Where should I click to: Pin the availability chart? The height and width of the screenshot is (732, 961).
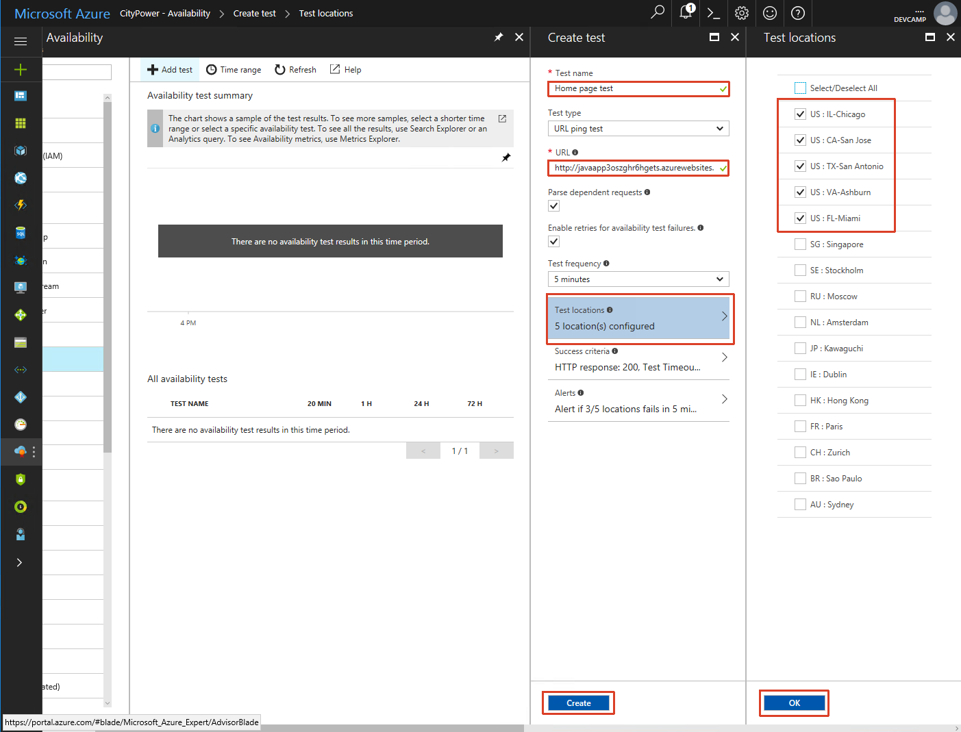506,157
